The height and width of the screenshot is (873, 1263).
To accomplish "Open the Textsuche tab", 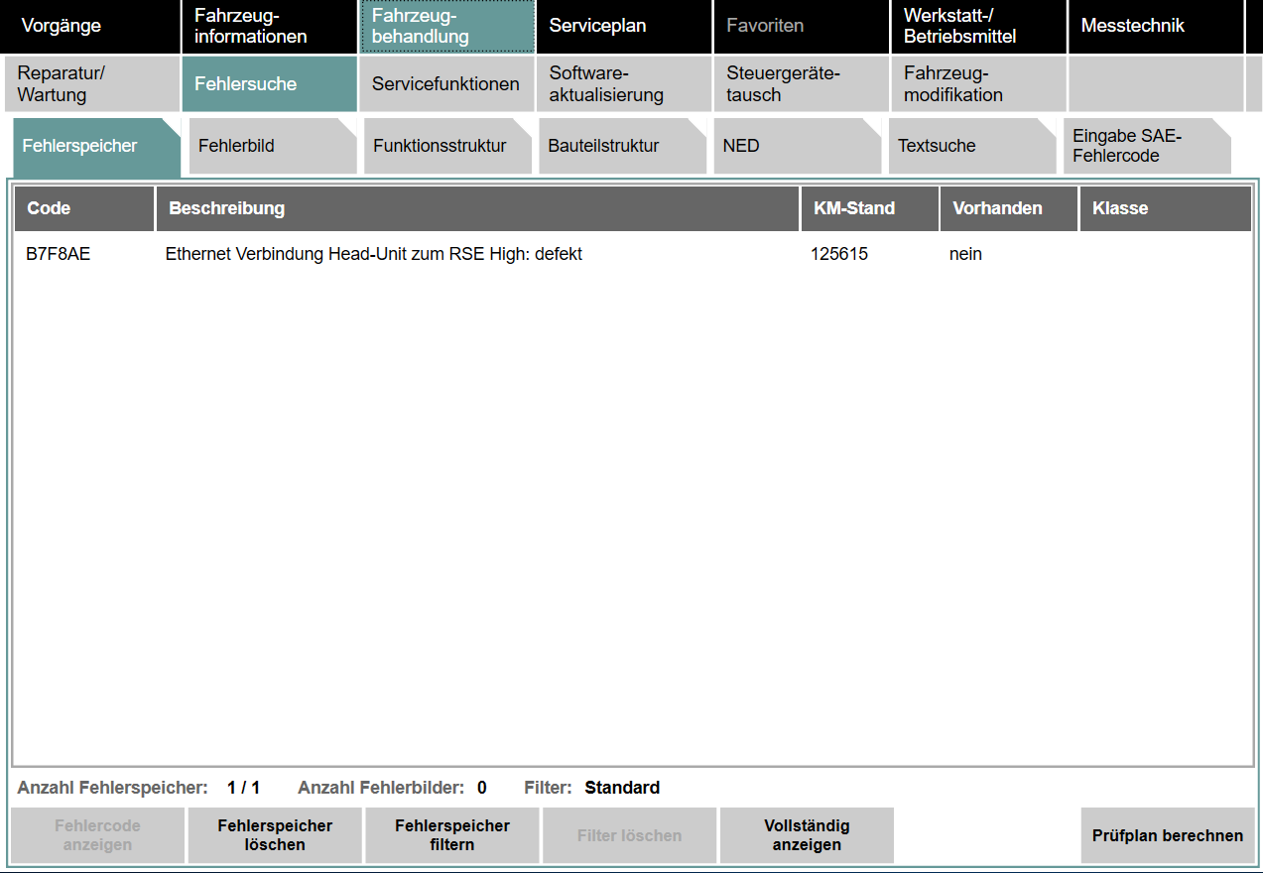I will (x=970, y=146).
